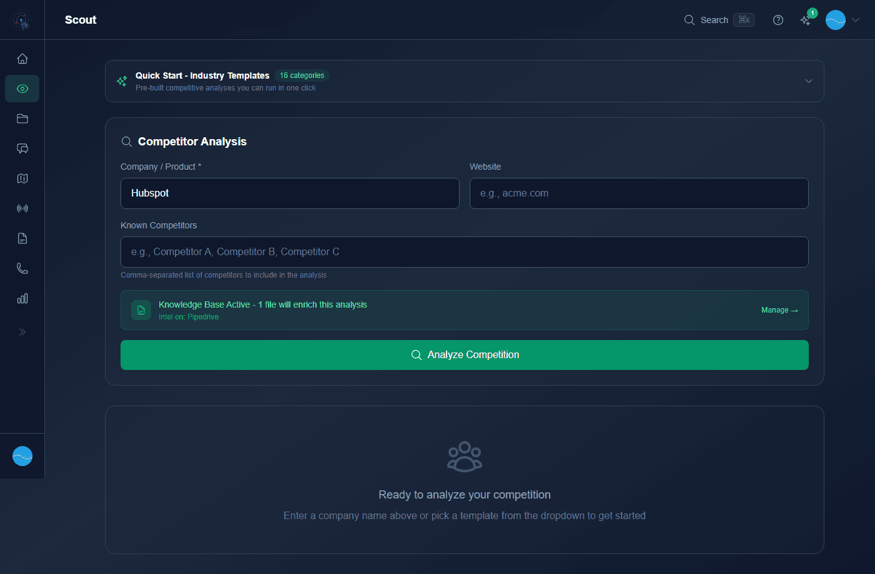This screenshot has height=574, width=875.
Task: Select the eye-shaped Scout analysis icon
Action: point(22,89)
